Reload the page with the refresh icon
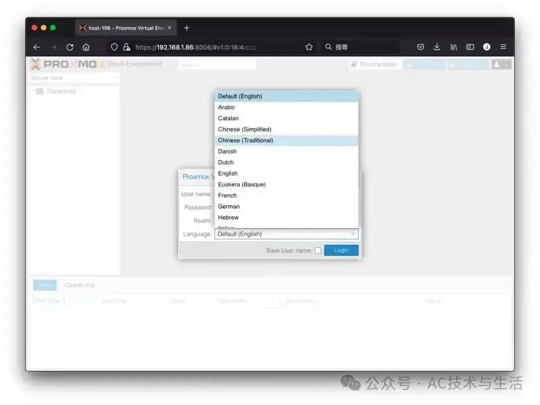This screenshot has width=540, height=405. pos(70,47)
